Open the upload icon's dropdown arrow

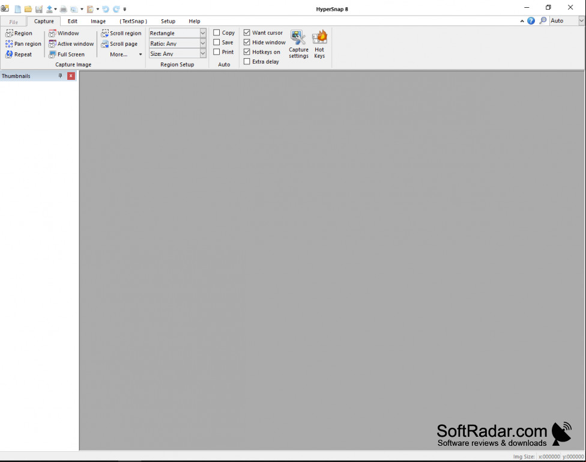coord(56,9)
